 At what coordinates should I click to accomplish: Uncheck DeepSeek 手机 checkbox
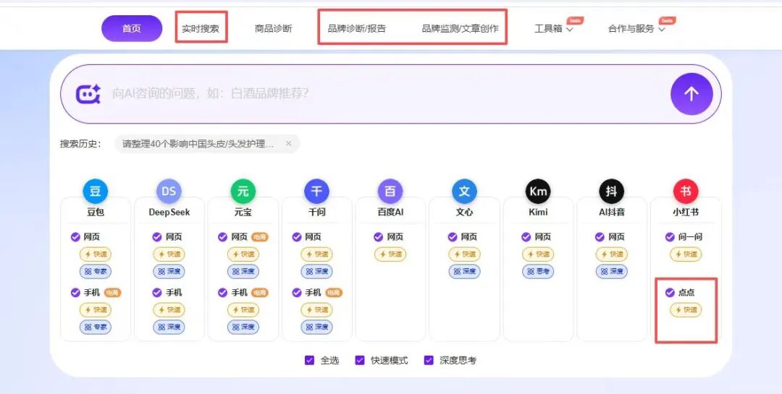(x=157, y=293)
